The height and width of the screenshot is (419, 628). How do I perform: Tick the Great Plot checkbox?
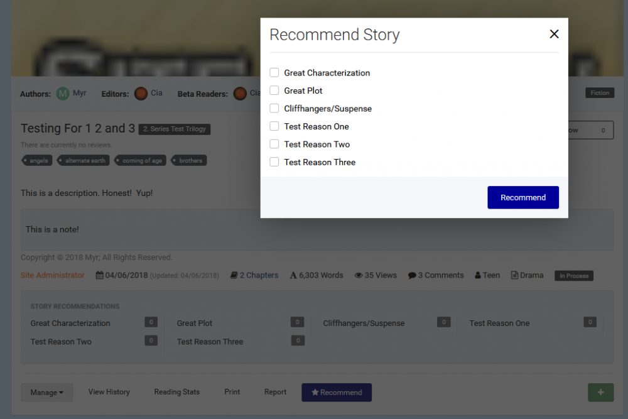click(x=274, y=90)
